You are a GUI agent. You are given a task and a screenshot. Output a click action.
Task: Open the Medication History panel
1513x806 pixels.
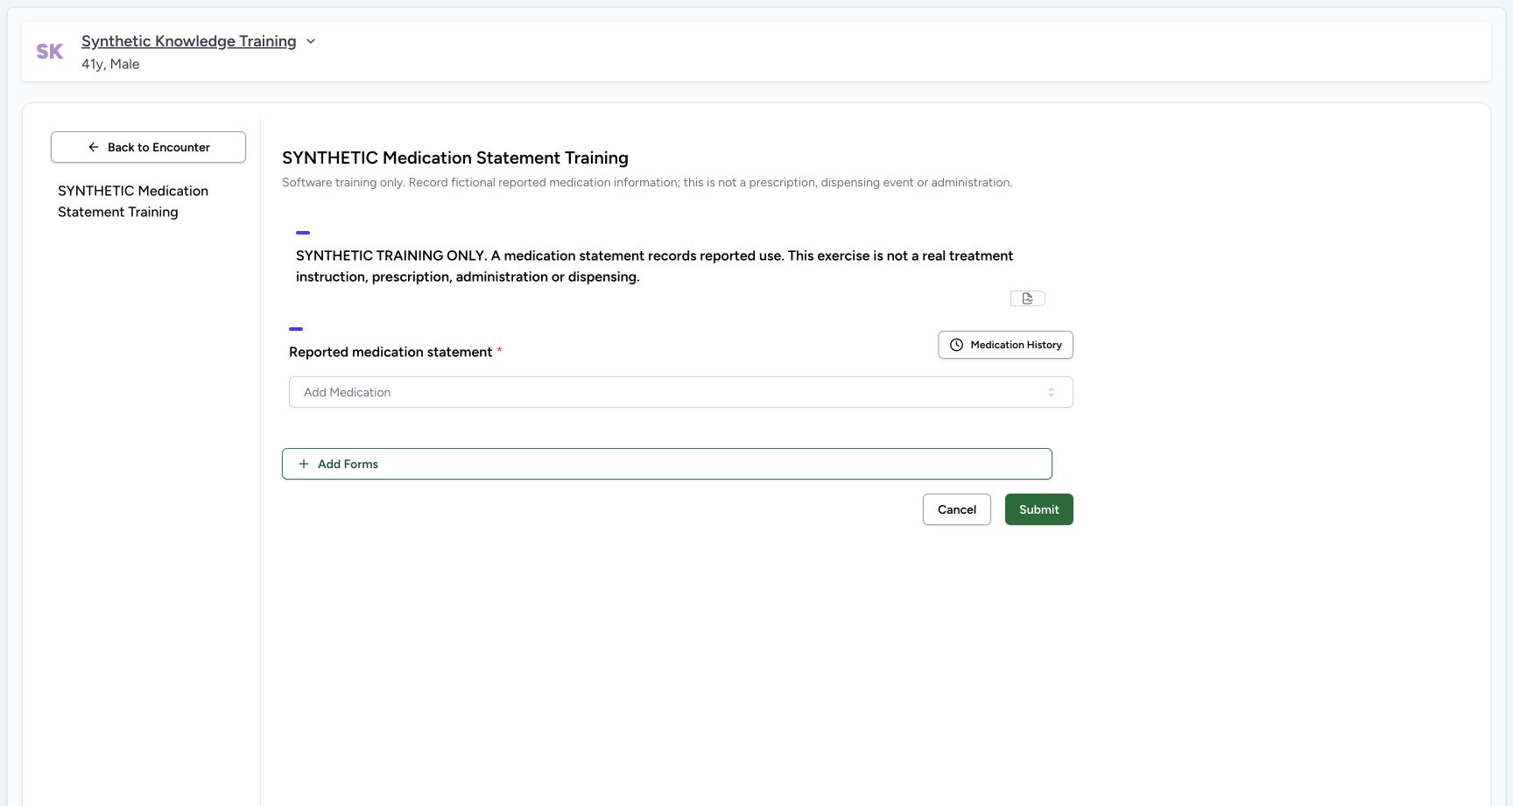[1005, 345]
